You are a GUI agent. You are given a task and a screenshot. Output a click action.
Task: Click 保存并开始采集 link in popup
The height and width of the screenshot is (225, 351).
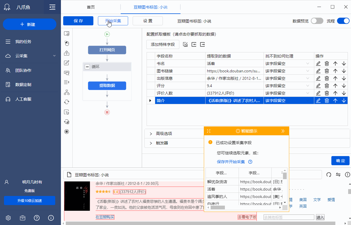pos(231,162)
